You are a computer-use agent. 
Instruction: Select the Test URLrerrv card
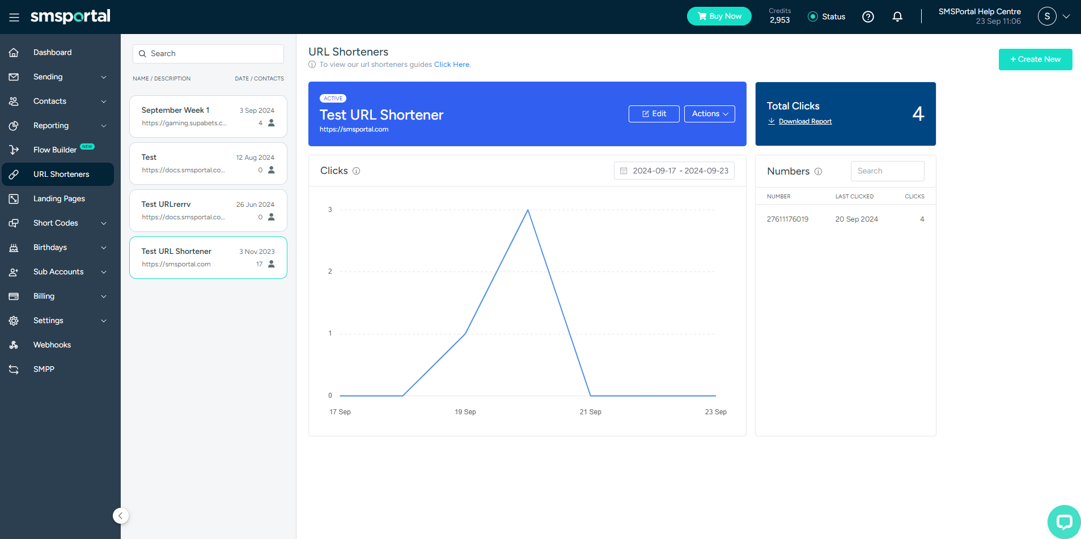(x=208, y=210)
